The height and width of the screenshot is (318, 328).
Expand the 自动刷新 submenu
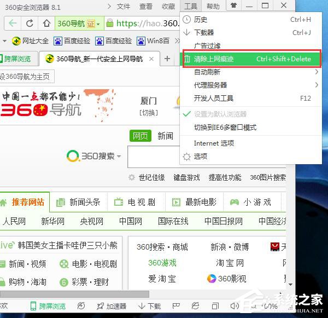[x=250, y=72]
